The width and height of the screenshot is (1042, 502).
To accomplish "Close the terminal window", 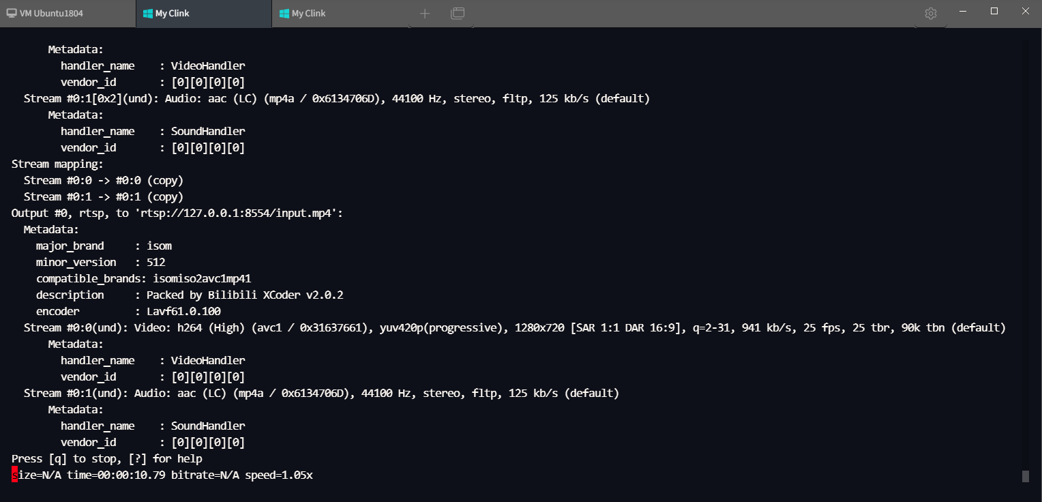I will click(x=1026, y=11).
